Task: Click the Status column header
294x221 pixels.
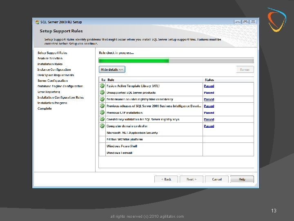Action: point(228,80)
